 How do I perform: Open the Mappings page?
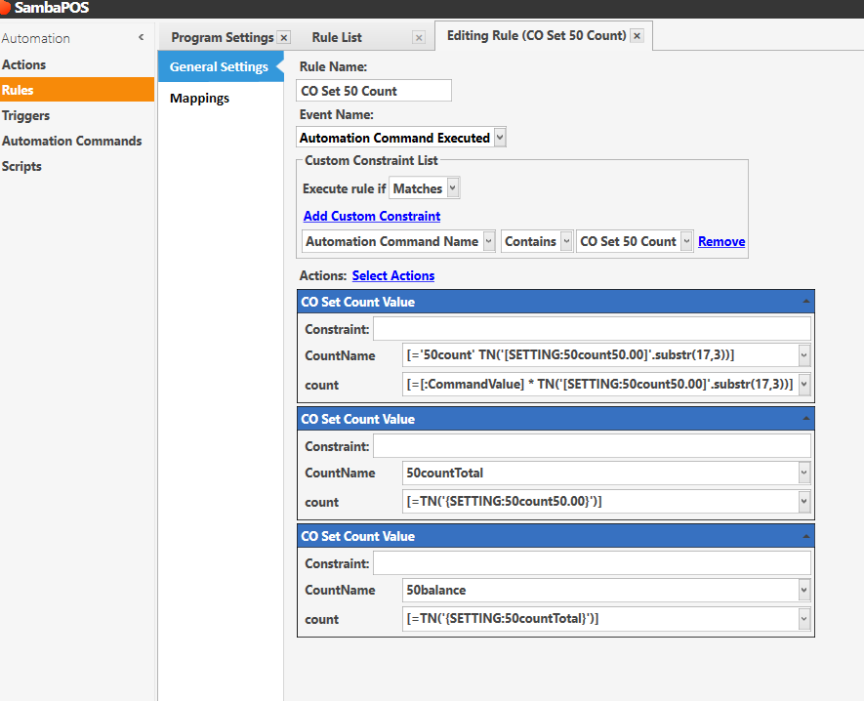[199, 98]
